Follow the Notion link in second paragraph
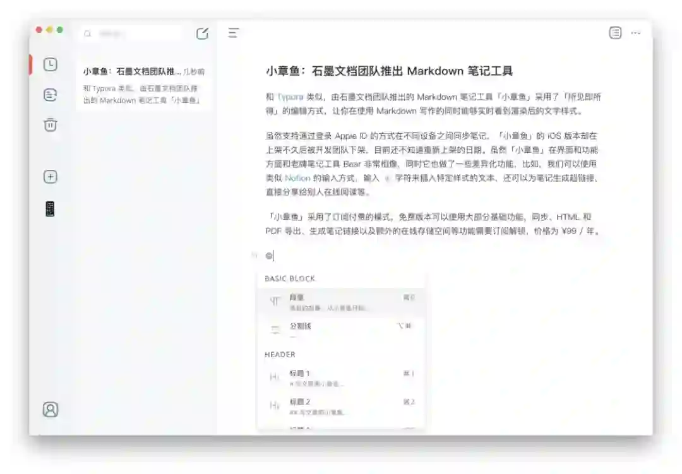 coord(297,178)
